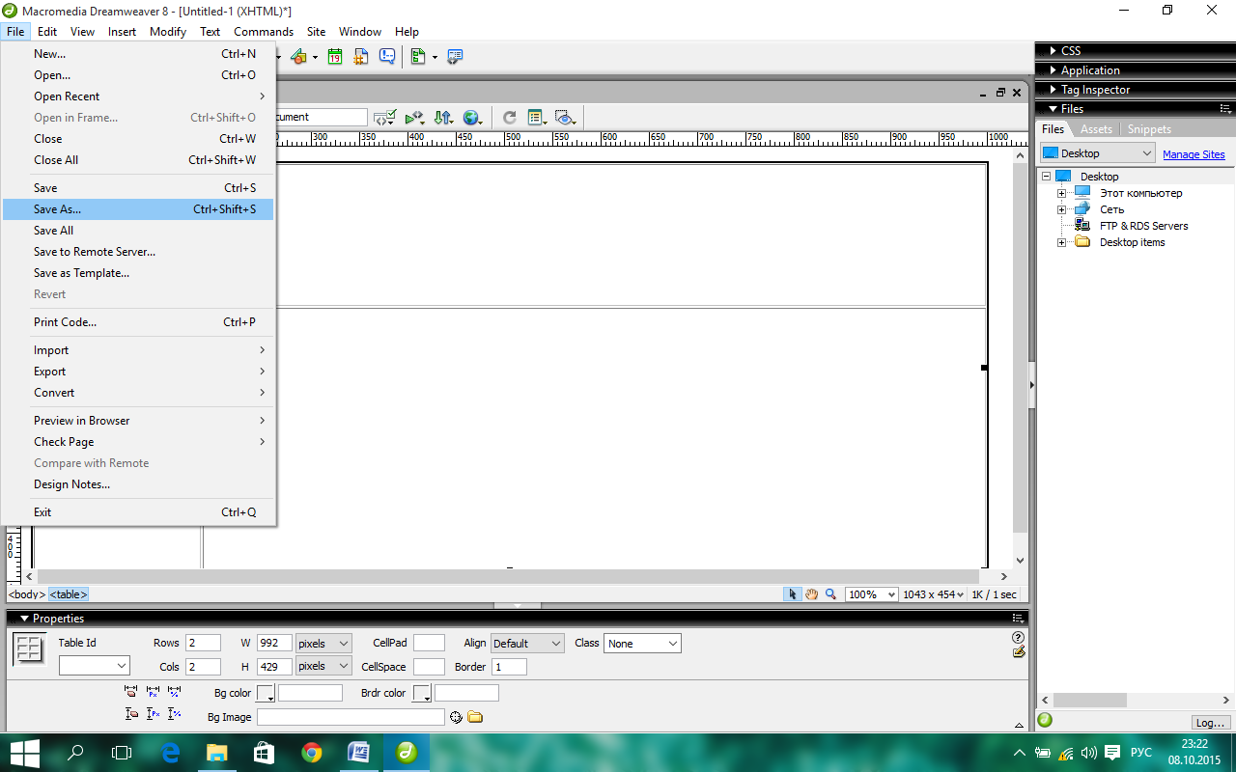The image size is (1236, 772).
Task: Click the Border value field
Action: pos(509,667)
